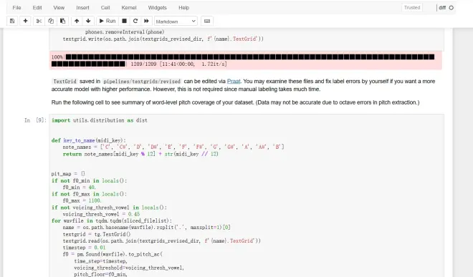Open the Widgets menu
Screen dimensions: 473x277
coord(157,8)
